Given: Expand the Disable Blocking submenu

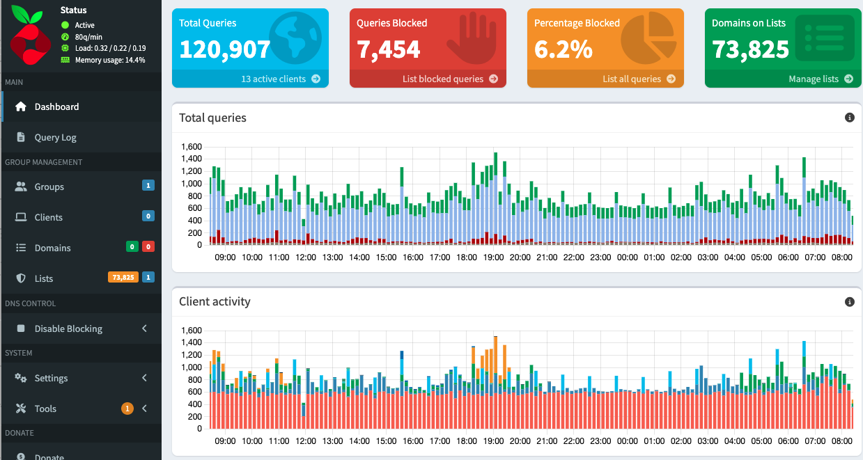Looking at the screenshot, I should [144, 328].
